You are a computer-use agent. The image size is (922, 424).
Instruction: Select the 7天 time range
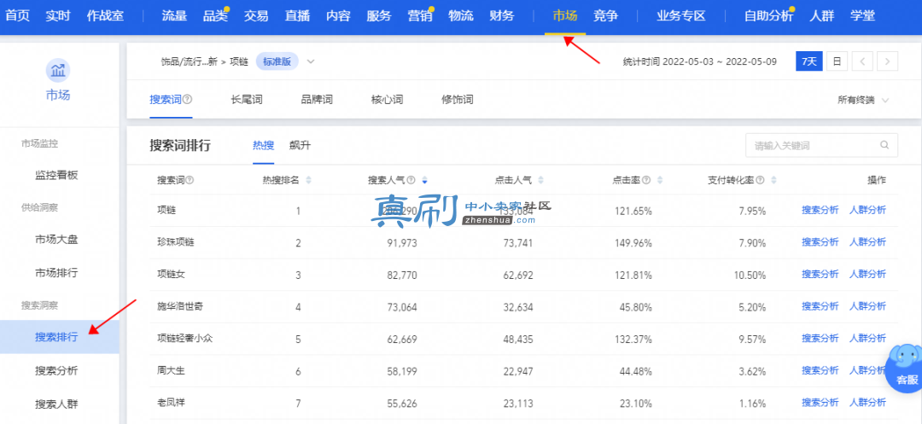pos(809,61)
